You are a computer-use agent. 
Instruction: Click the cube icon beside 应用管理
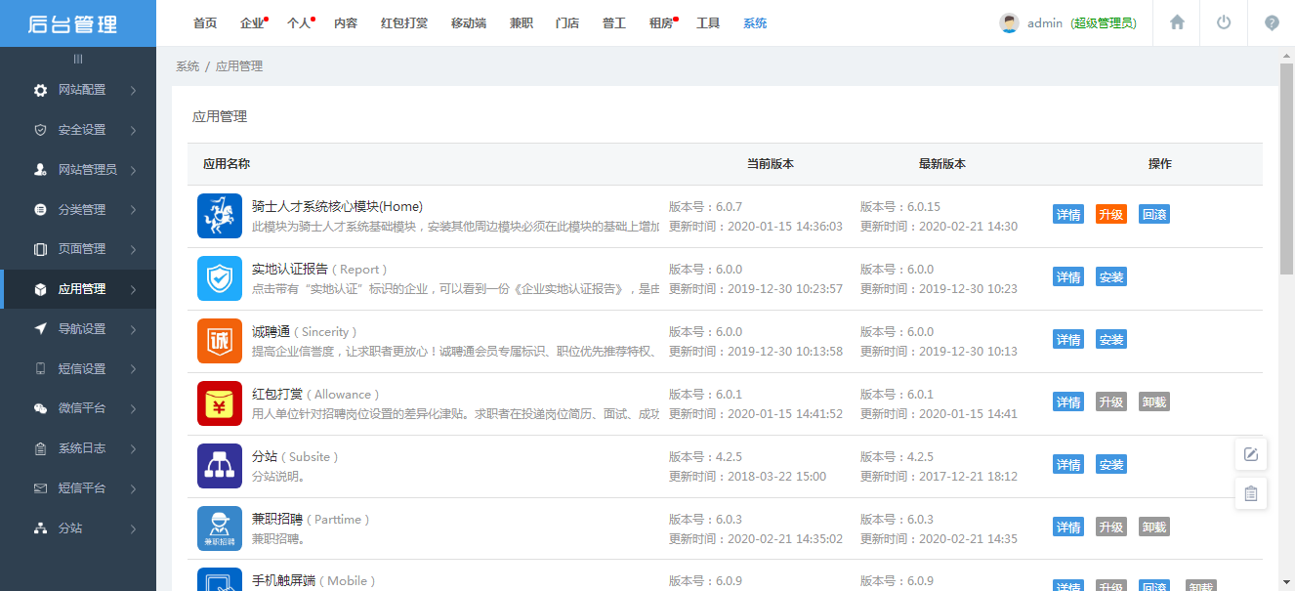click(40, 289)
